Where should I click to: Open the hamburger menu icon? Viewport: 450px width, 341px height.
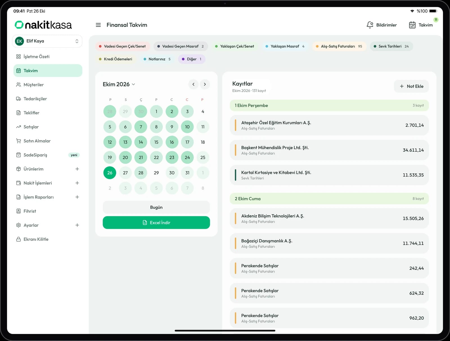98,25
